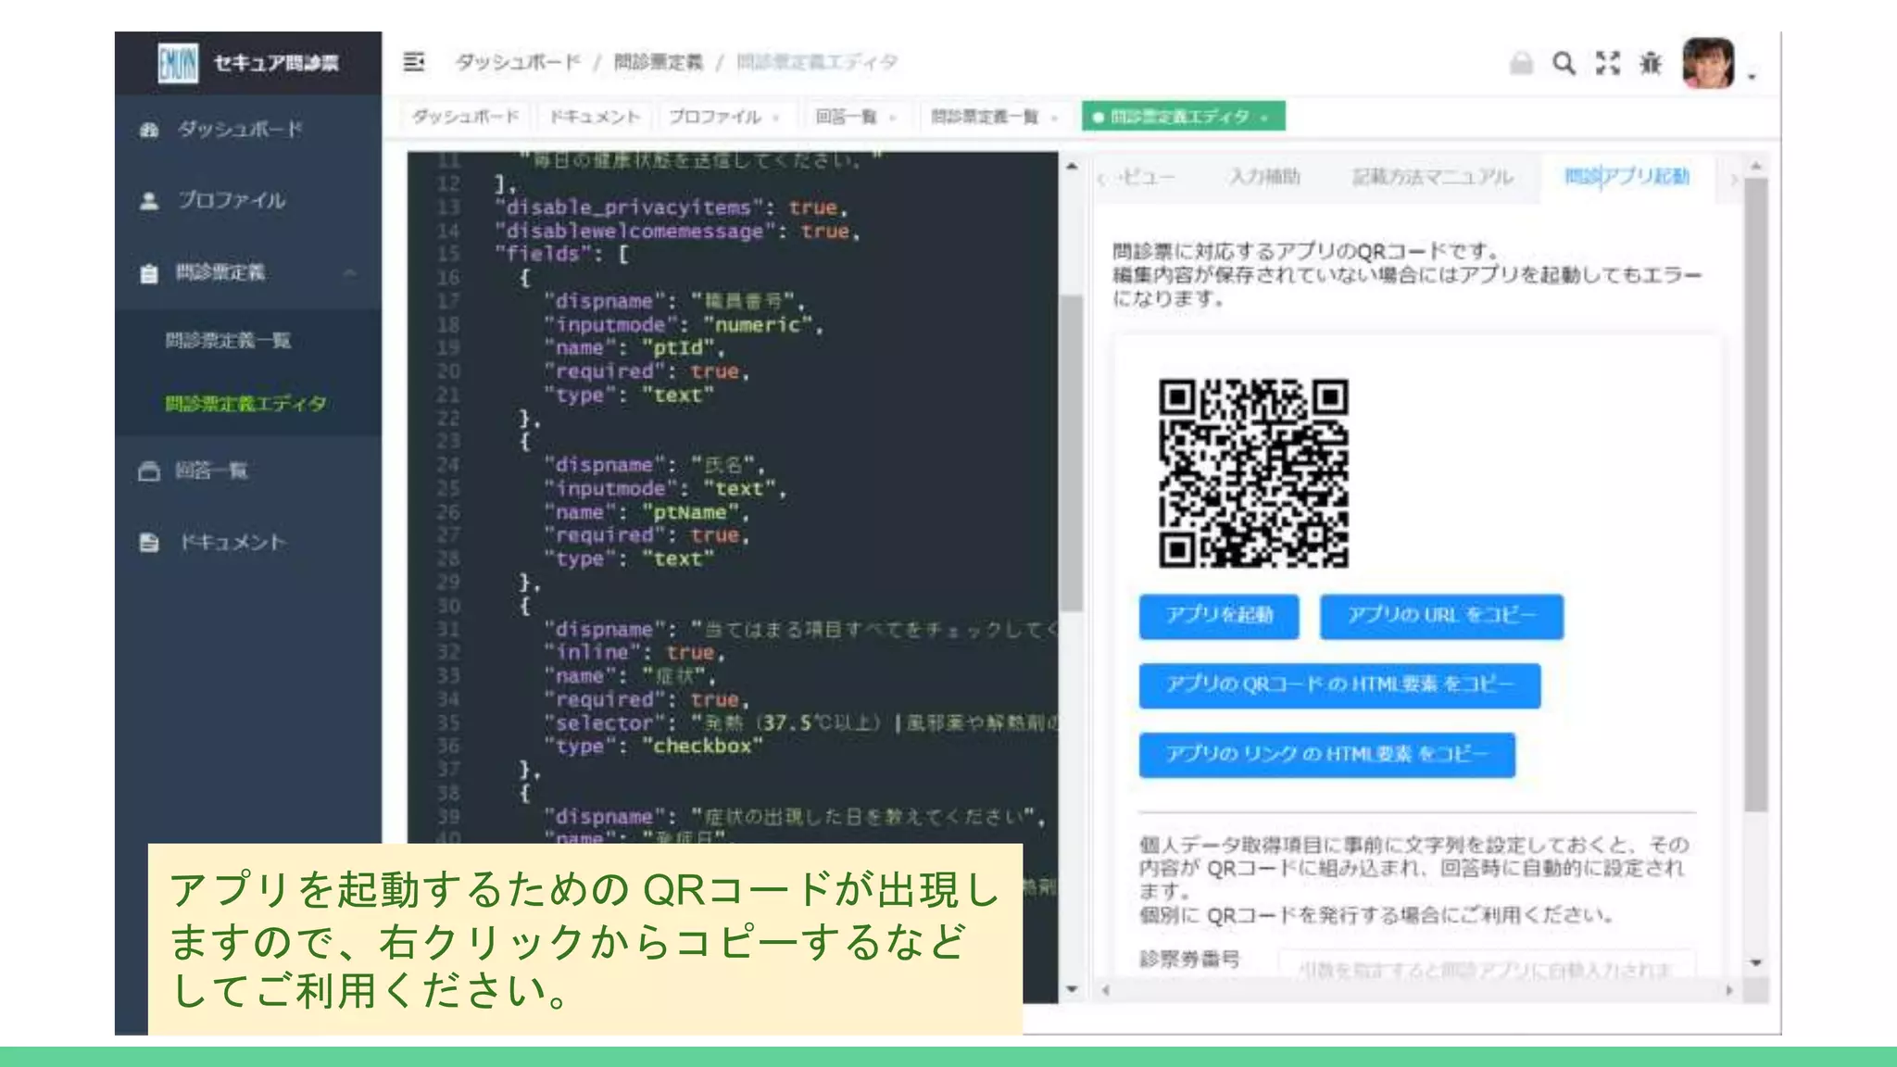Open the user avatar menu
Screen dimensions: 1897x1067
click(1709, 63)
